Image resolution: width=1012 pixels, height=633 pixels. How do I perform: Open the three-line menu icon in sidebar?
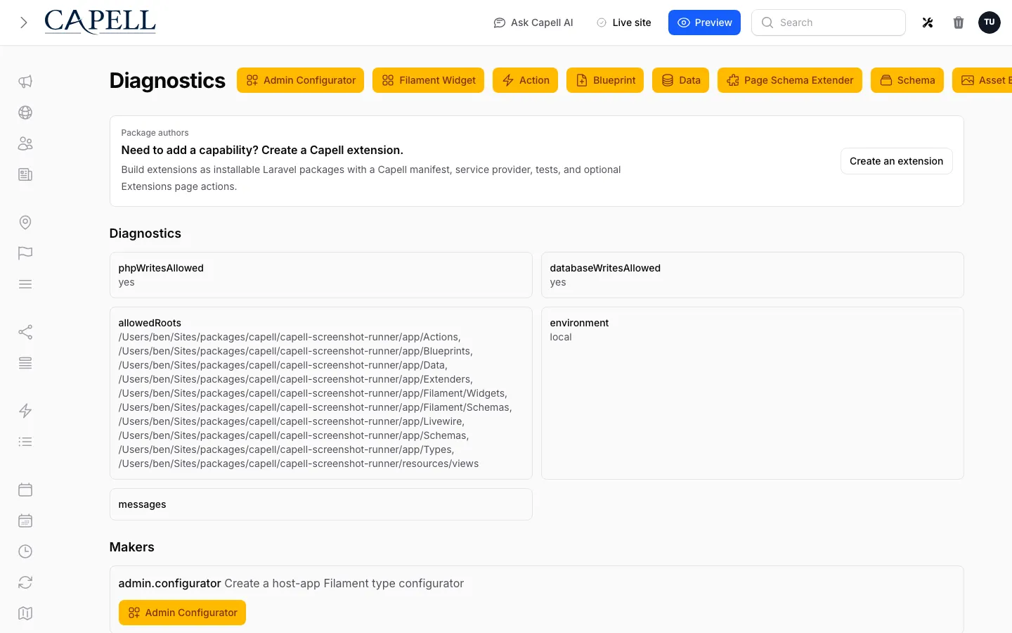[x=25, y=284]
